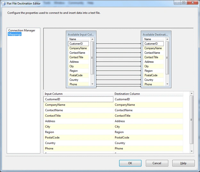The height and width of the screenshot is (172, 200).
Task: Click Region in Destination Column grid
Action: click(148, 132)
